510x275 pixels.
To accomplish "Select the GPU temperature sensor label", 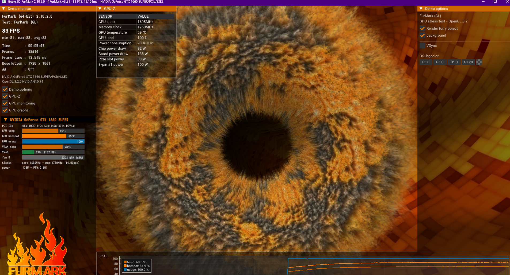I will [x=113, y=32].
